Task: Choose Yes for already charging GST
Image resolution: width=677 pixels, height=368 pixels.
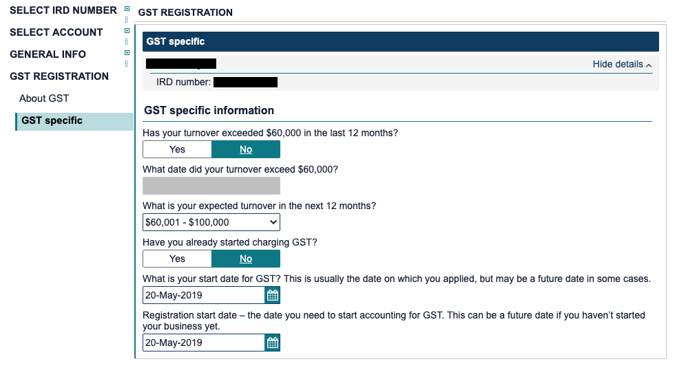Action: pos(177,259)
